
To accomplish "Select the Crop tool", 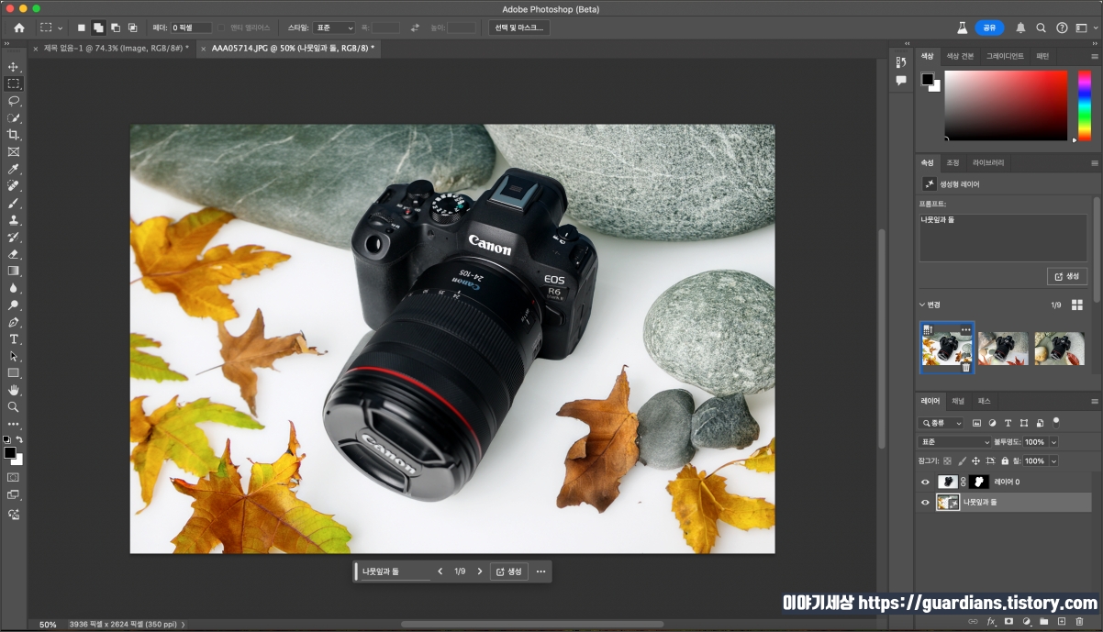I will (14, 135).
